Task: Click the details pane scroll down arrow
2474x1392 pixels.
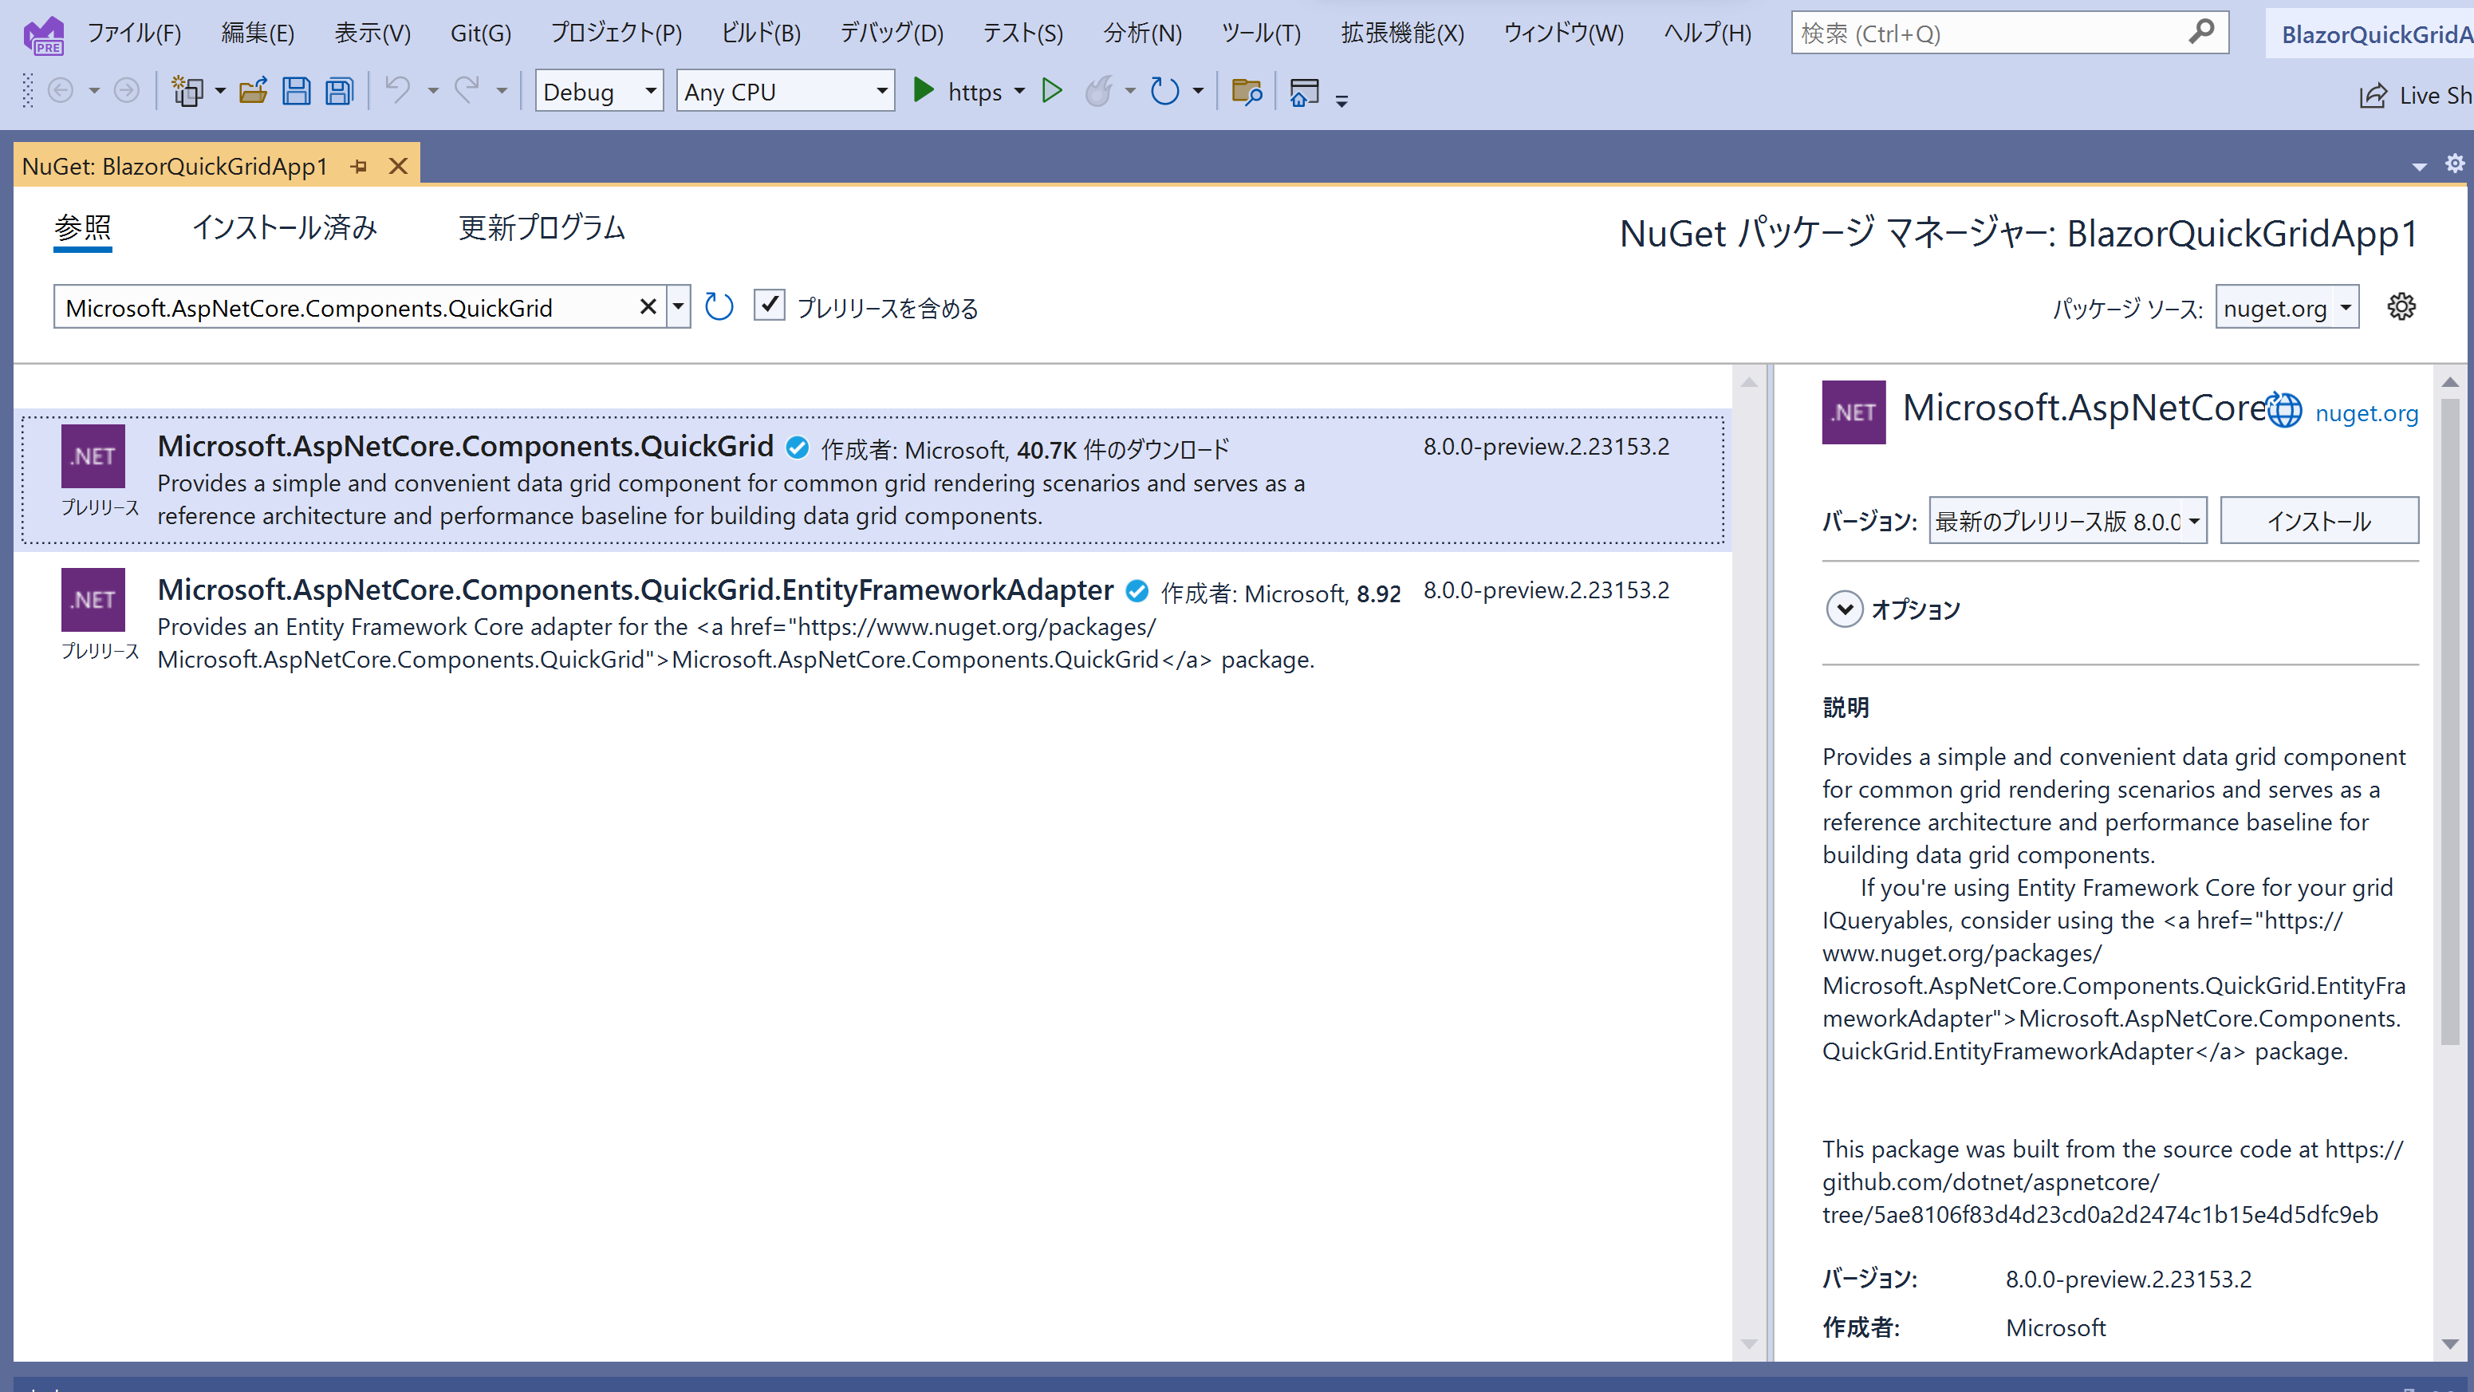Action: (2449, 1343)
